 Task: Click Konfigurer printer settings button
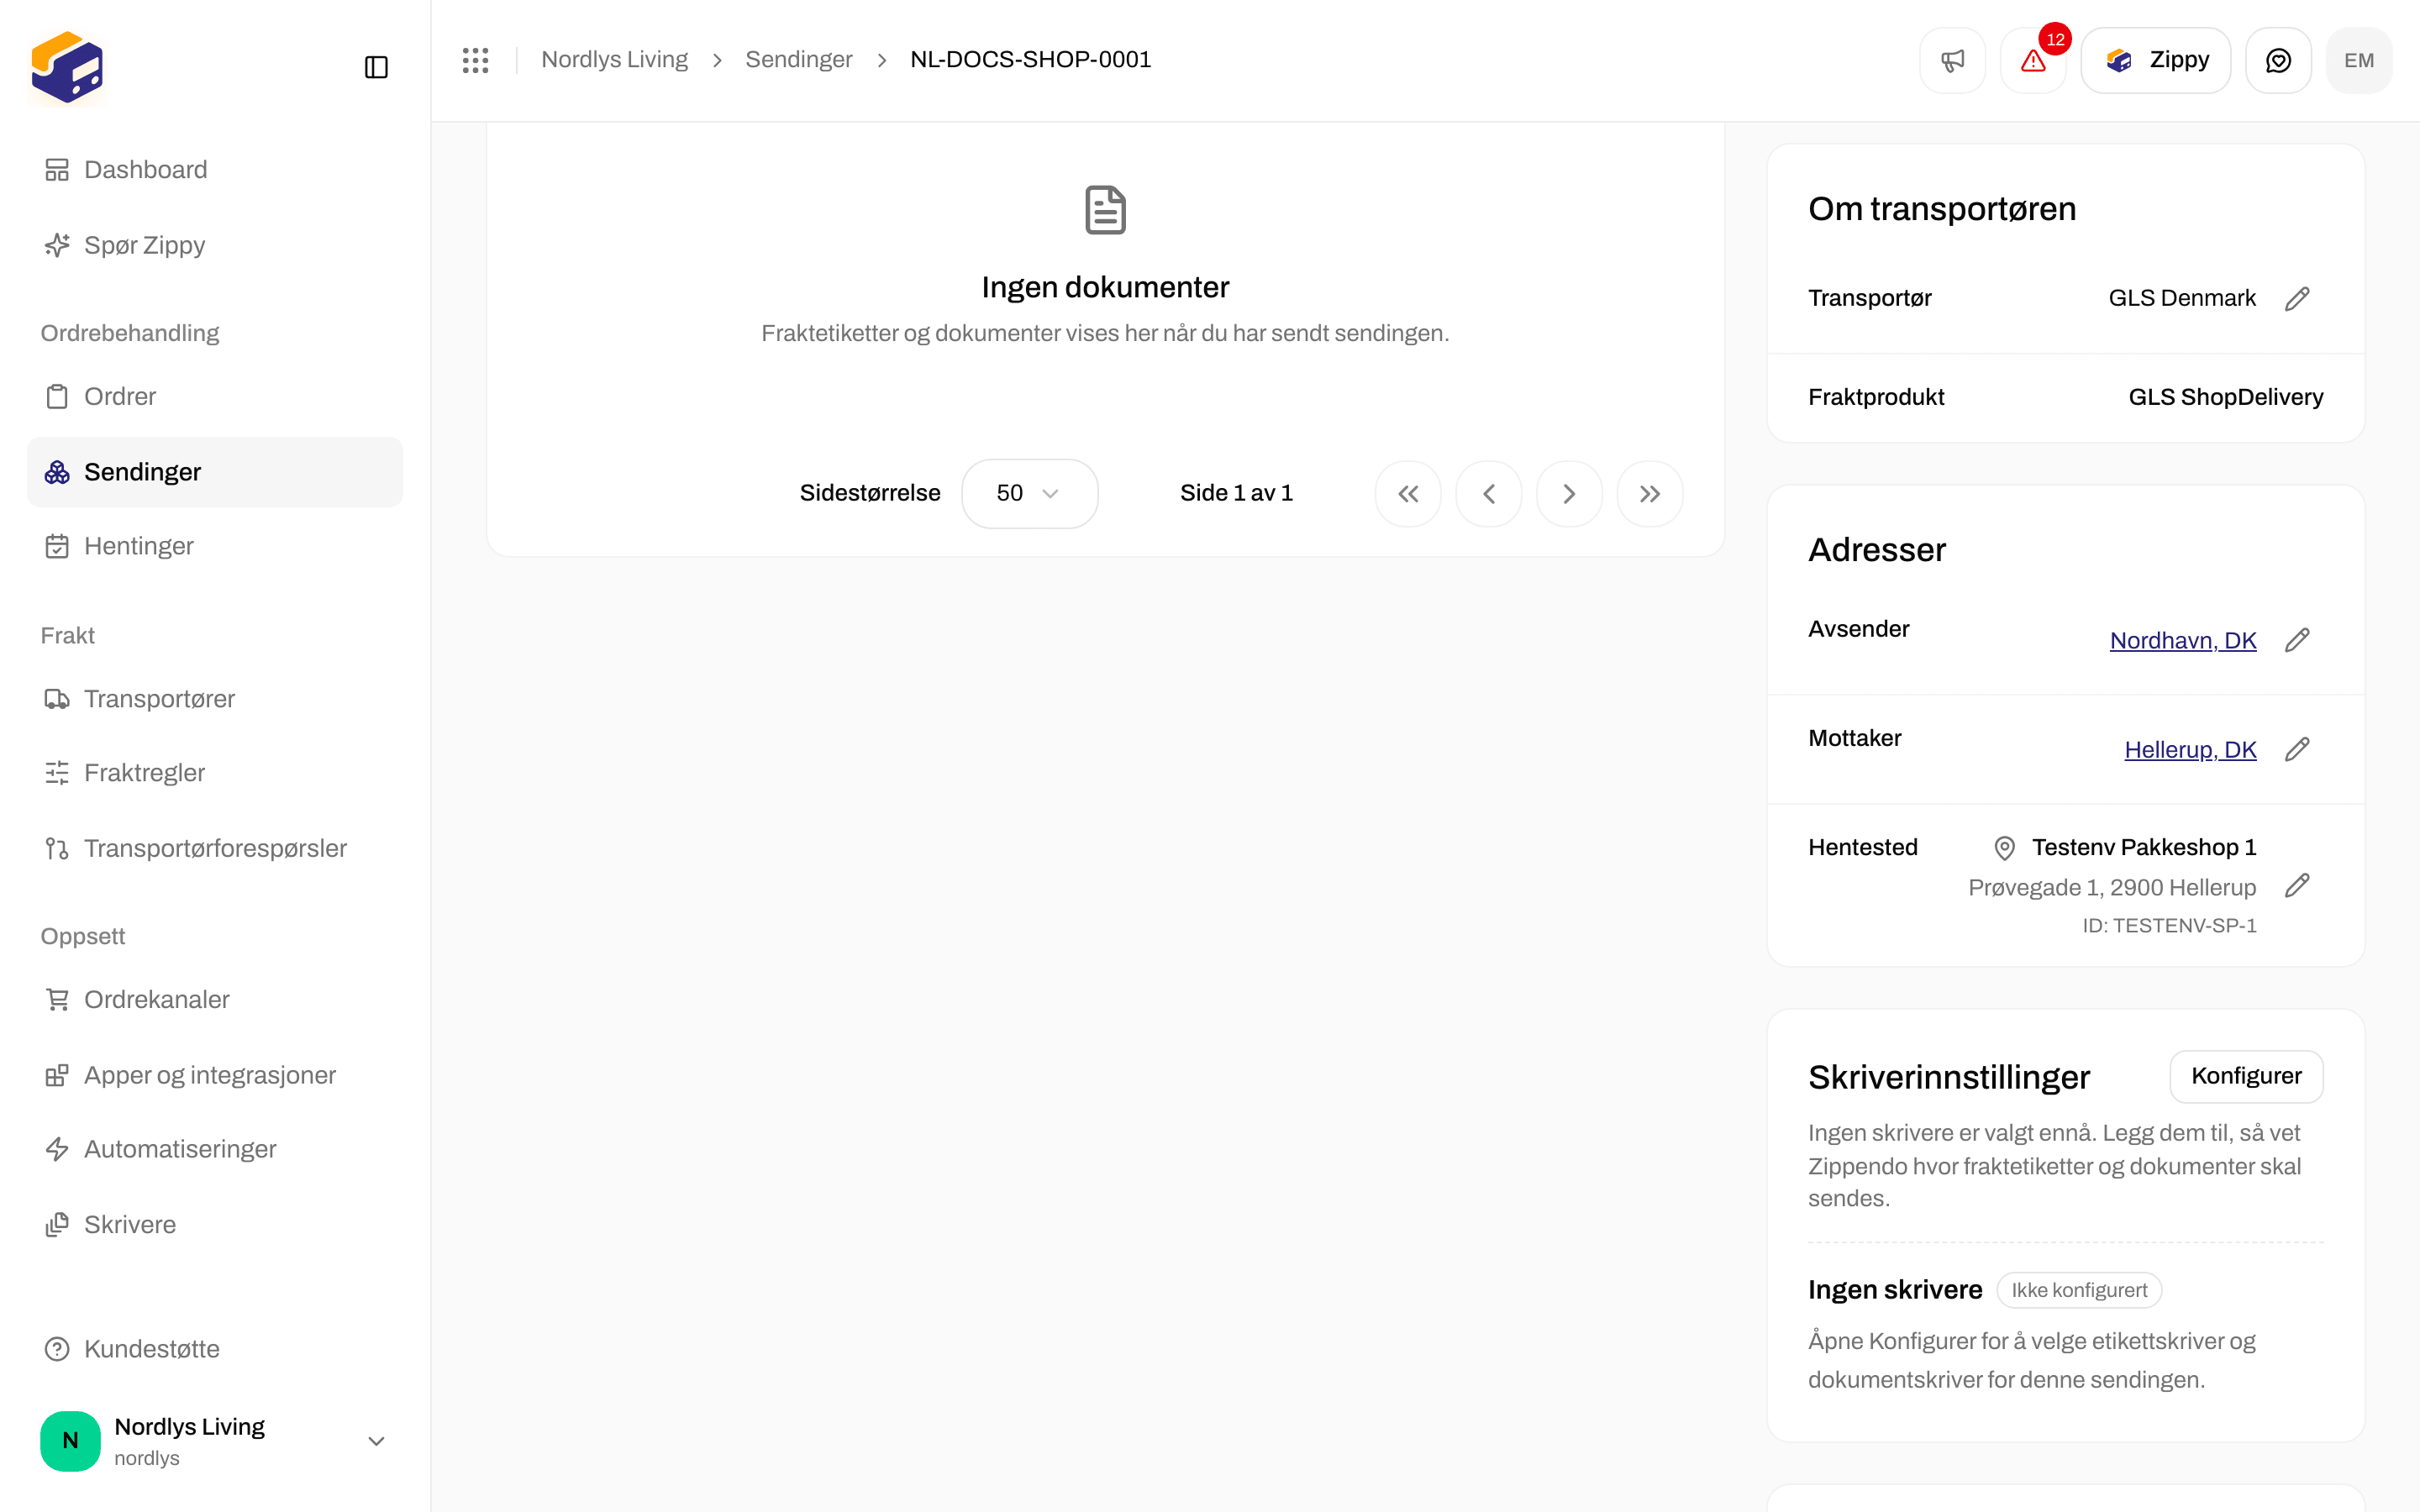pyautogui.click(x=2246, y=1076)
